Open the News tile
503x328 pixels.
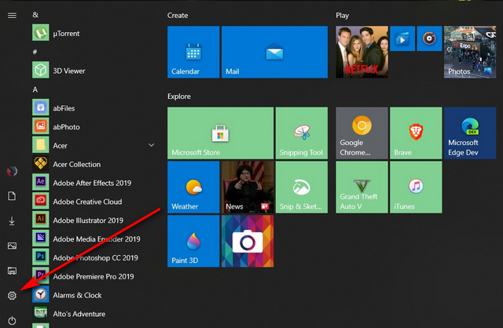point(248,187)
